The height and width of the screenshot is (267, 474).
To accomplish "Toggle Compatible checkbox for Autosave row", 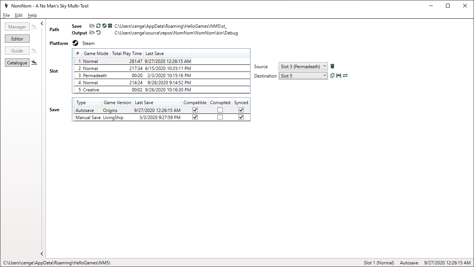I will coord(195,110).
